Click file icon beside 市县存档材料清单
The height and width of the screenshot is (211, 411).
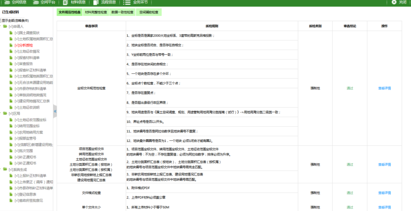[11, 89]
